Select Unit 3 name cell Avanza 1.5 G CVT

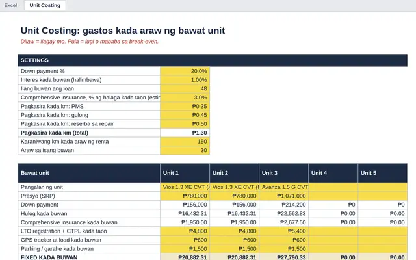pos(283,187)
